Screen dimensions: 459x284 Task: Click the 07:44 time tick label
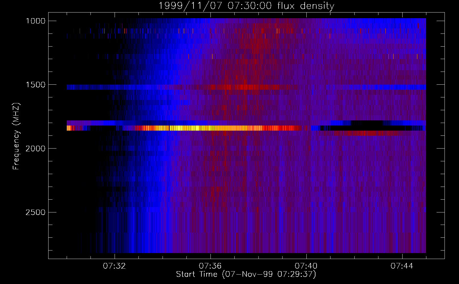click(402, 266)
